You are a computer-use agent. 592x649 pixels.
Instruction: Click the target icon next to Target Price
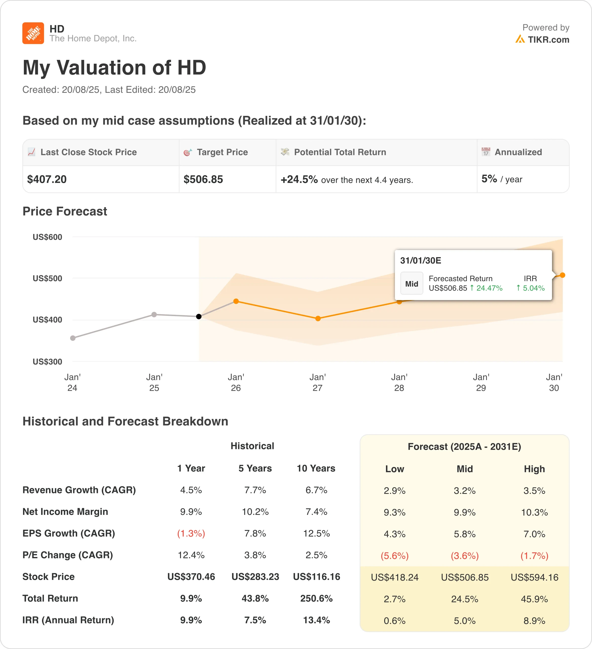click(188, 152)
